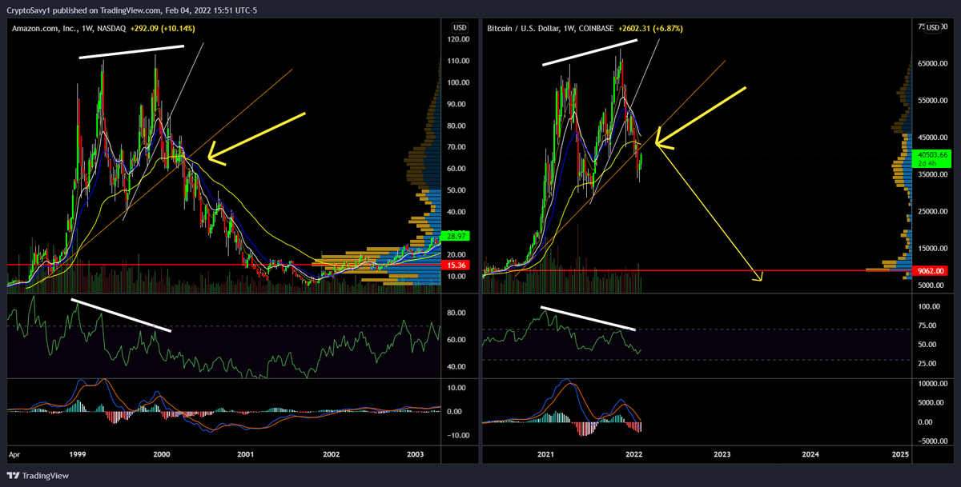Click 10000.00 on the Bitcoin MACD axis
This screenshot has width=961, height=487.
point(934,384)
